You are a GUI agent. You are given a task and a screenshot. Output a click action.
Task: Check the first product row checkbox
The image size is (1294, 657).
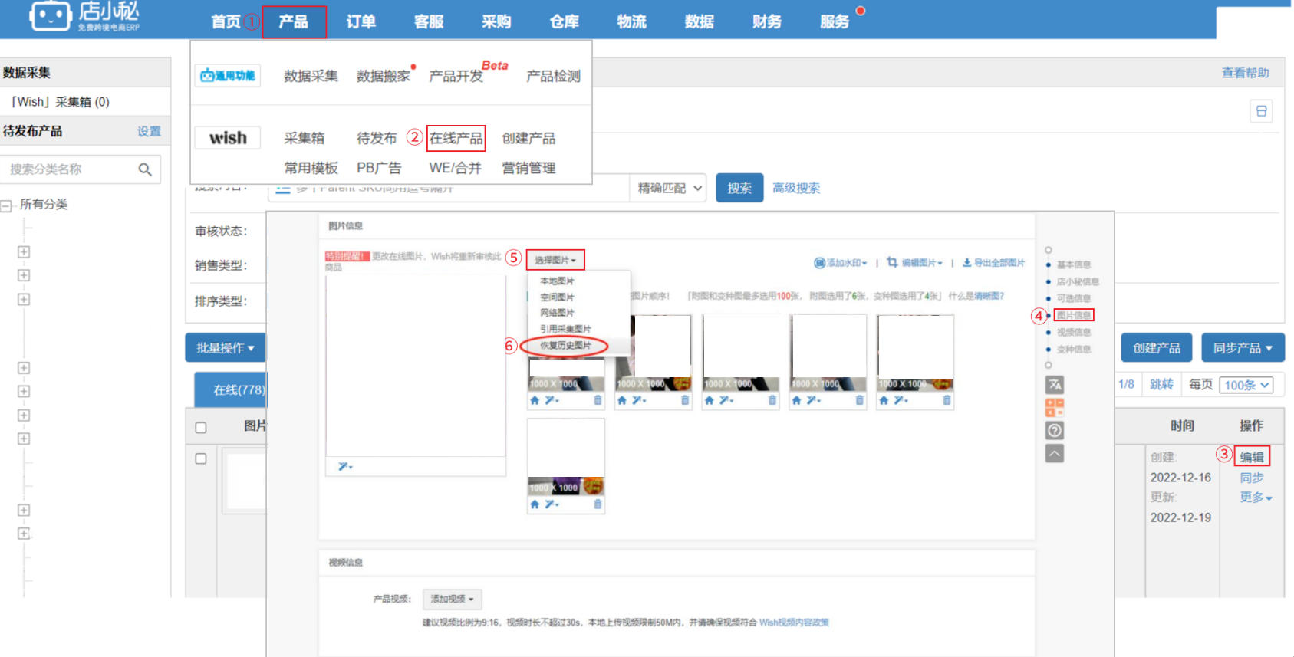pyautogui.click(x=201, y=458)
